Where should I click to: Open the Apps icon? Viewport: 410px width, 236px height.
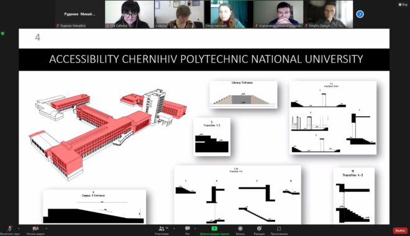[279, 229]
